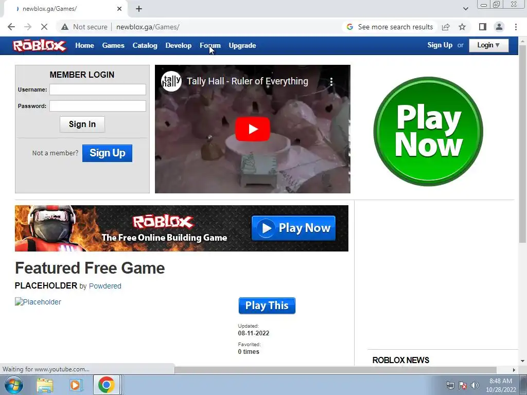
Task: Click the Sign In button
Action: [82, 124]
